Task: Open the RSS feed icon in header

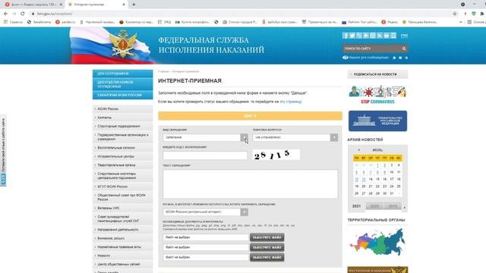Action: 380,36
